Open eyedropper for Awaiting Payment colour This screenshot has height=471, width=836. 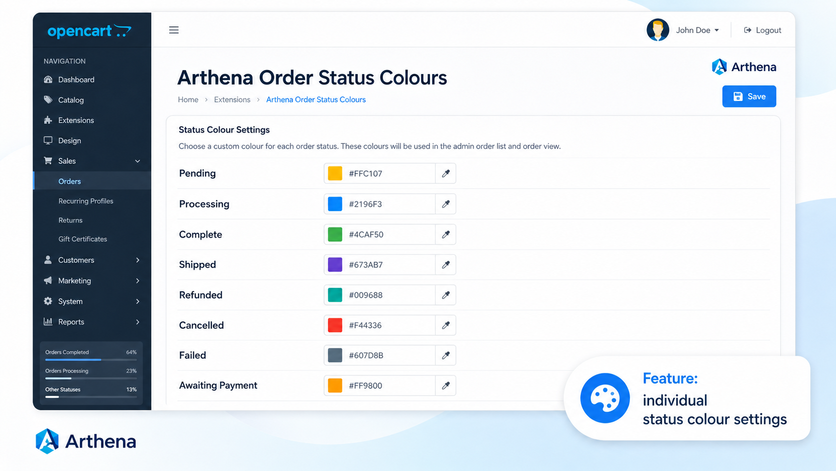coord(445,385)
